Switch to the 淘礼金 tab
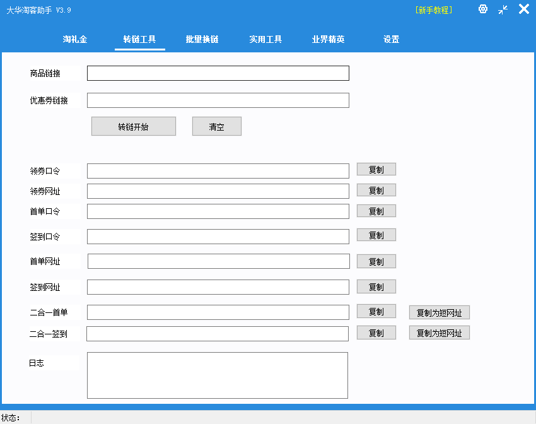 [75, 39]
